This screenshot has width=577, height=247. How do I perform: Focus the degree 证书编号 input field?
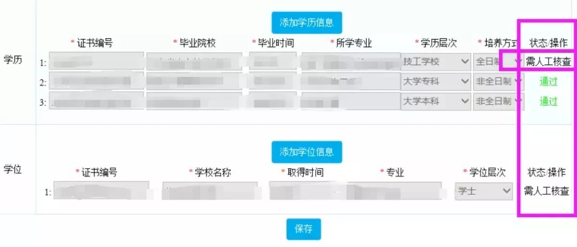[101, 190]
